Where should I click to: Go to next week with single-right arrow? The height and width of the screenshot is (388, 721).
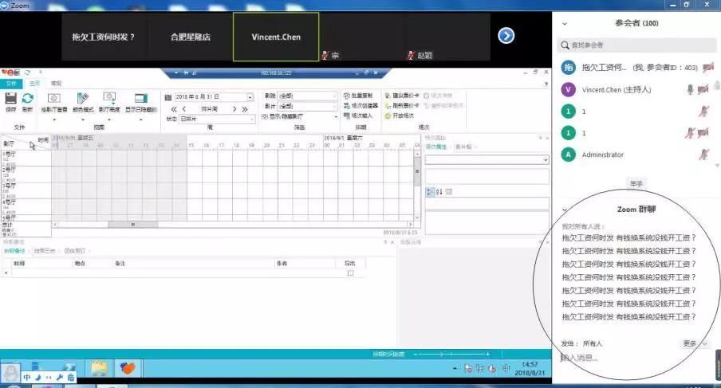pyautogui.click(x=234, y=109)
